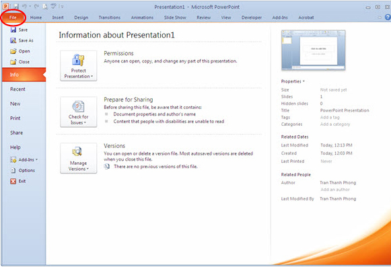This screenshot has height=267, width=391.
Task: Switch to the Insert tab
Action: click(58, 17)
